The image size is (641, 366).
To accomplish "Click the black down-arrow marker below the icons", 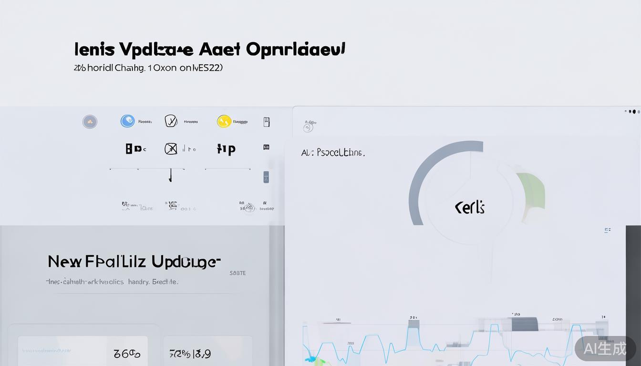I will pos(170,176).
